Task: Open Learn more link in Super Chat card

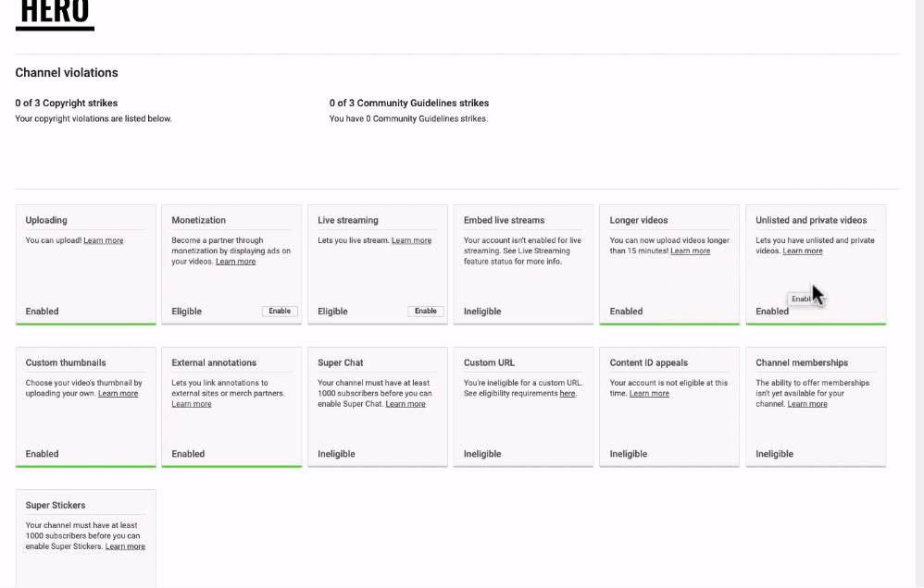Action: click(x=406, y=404)
